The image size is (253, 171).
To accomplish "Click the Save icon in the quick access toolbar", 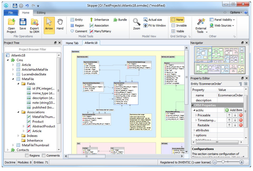I will (15, 6).
